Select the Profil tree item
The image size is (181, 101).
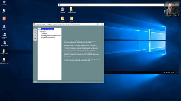click(46, 33)
